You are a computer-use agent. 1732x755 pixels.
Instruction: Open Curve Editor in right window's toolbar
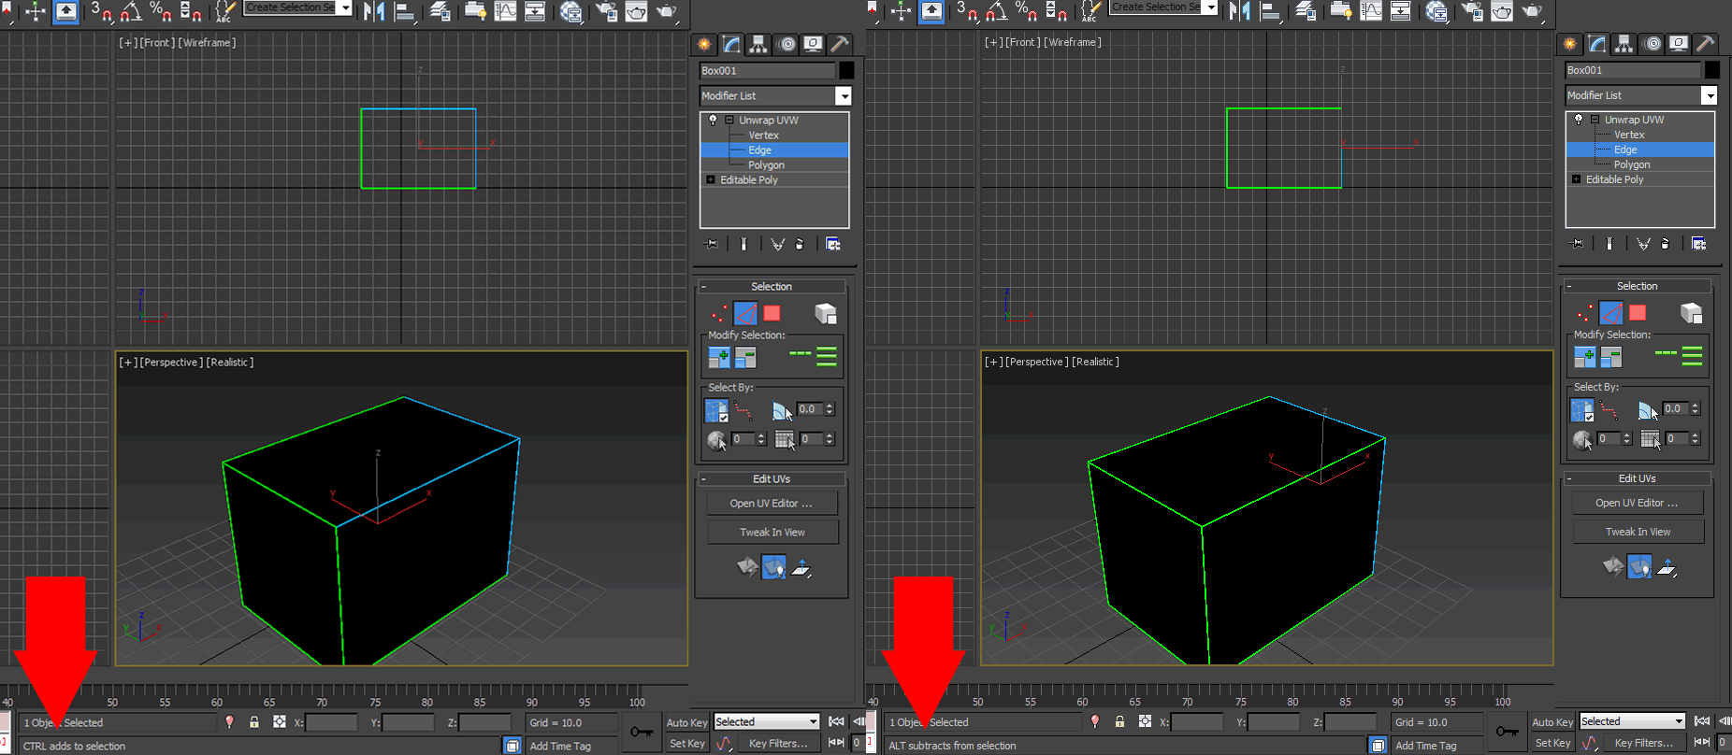[x=1371, y=11]
